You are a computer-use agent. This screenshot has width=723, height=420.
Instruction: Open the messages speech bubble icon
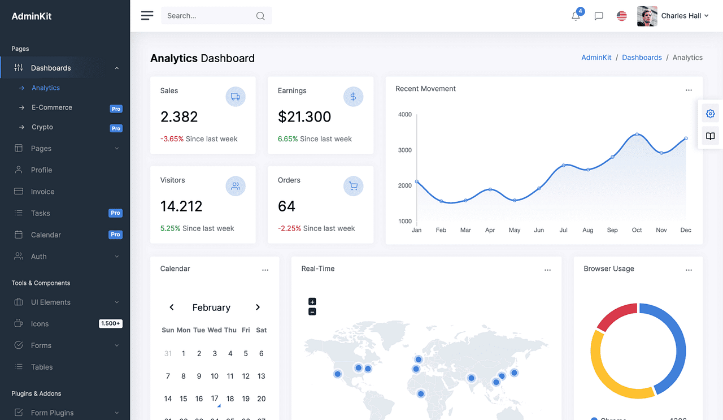click(599, 15)
